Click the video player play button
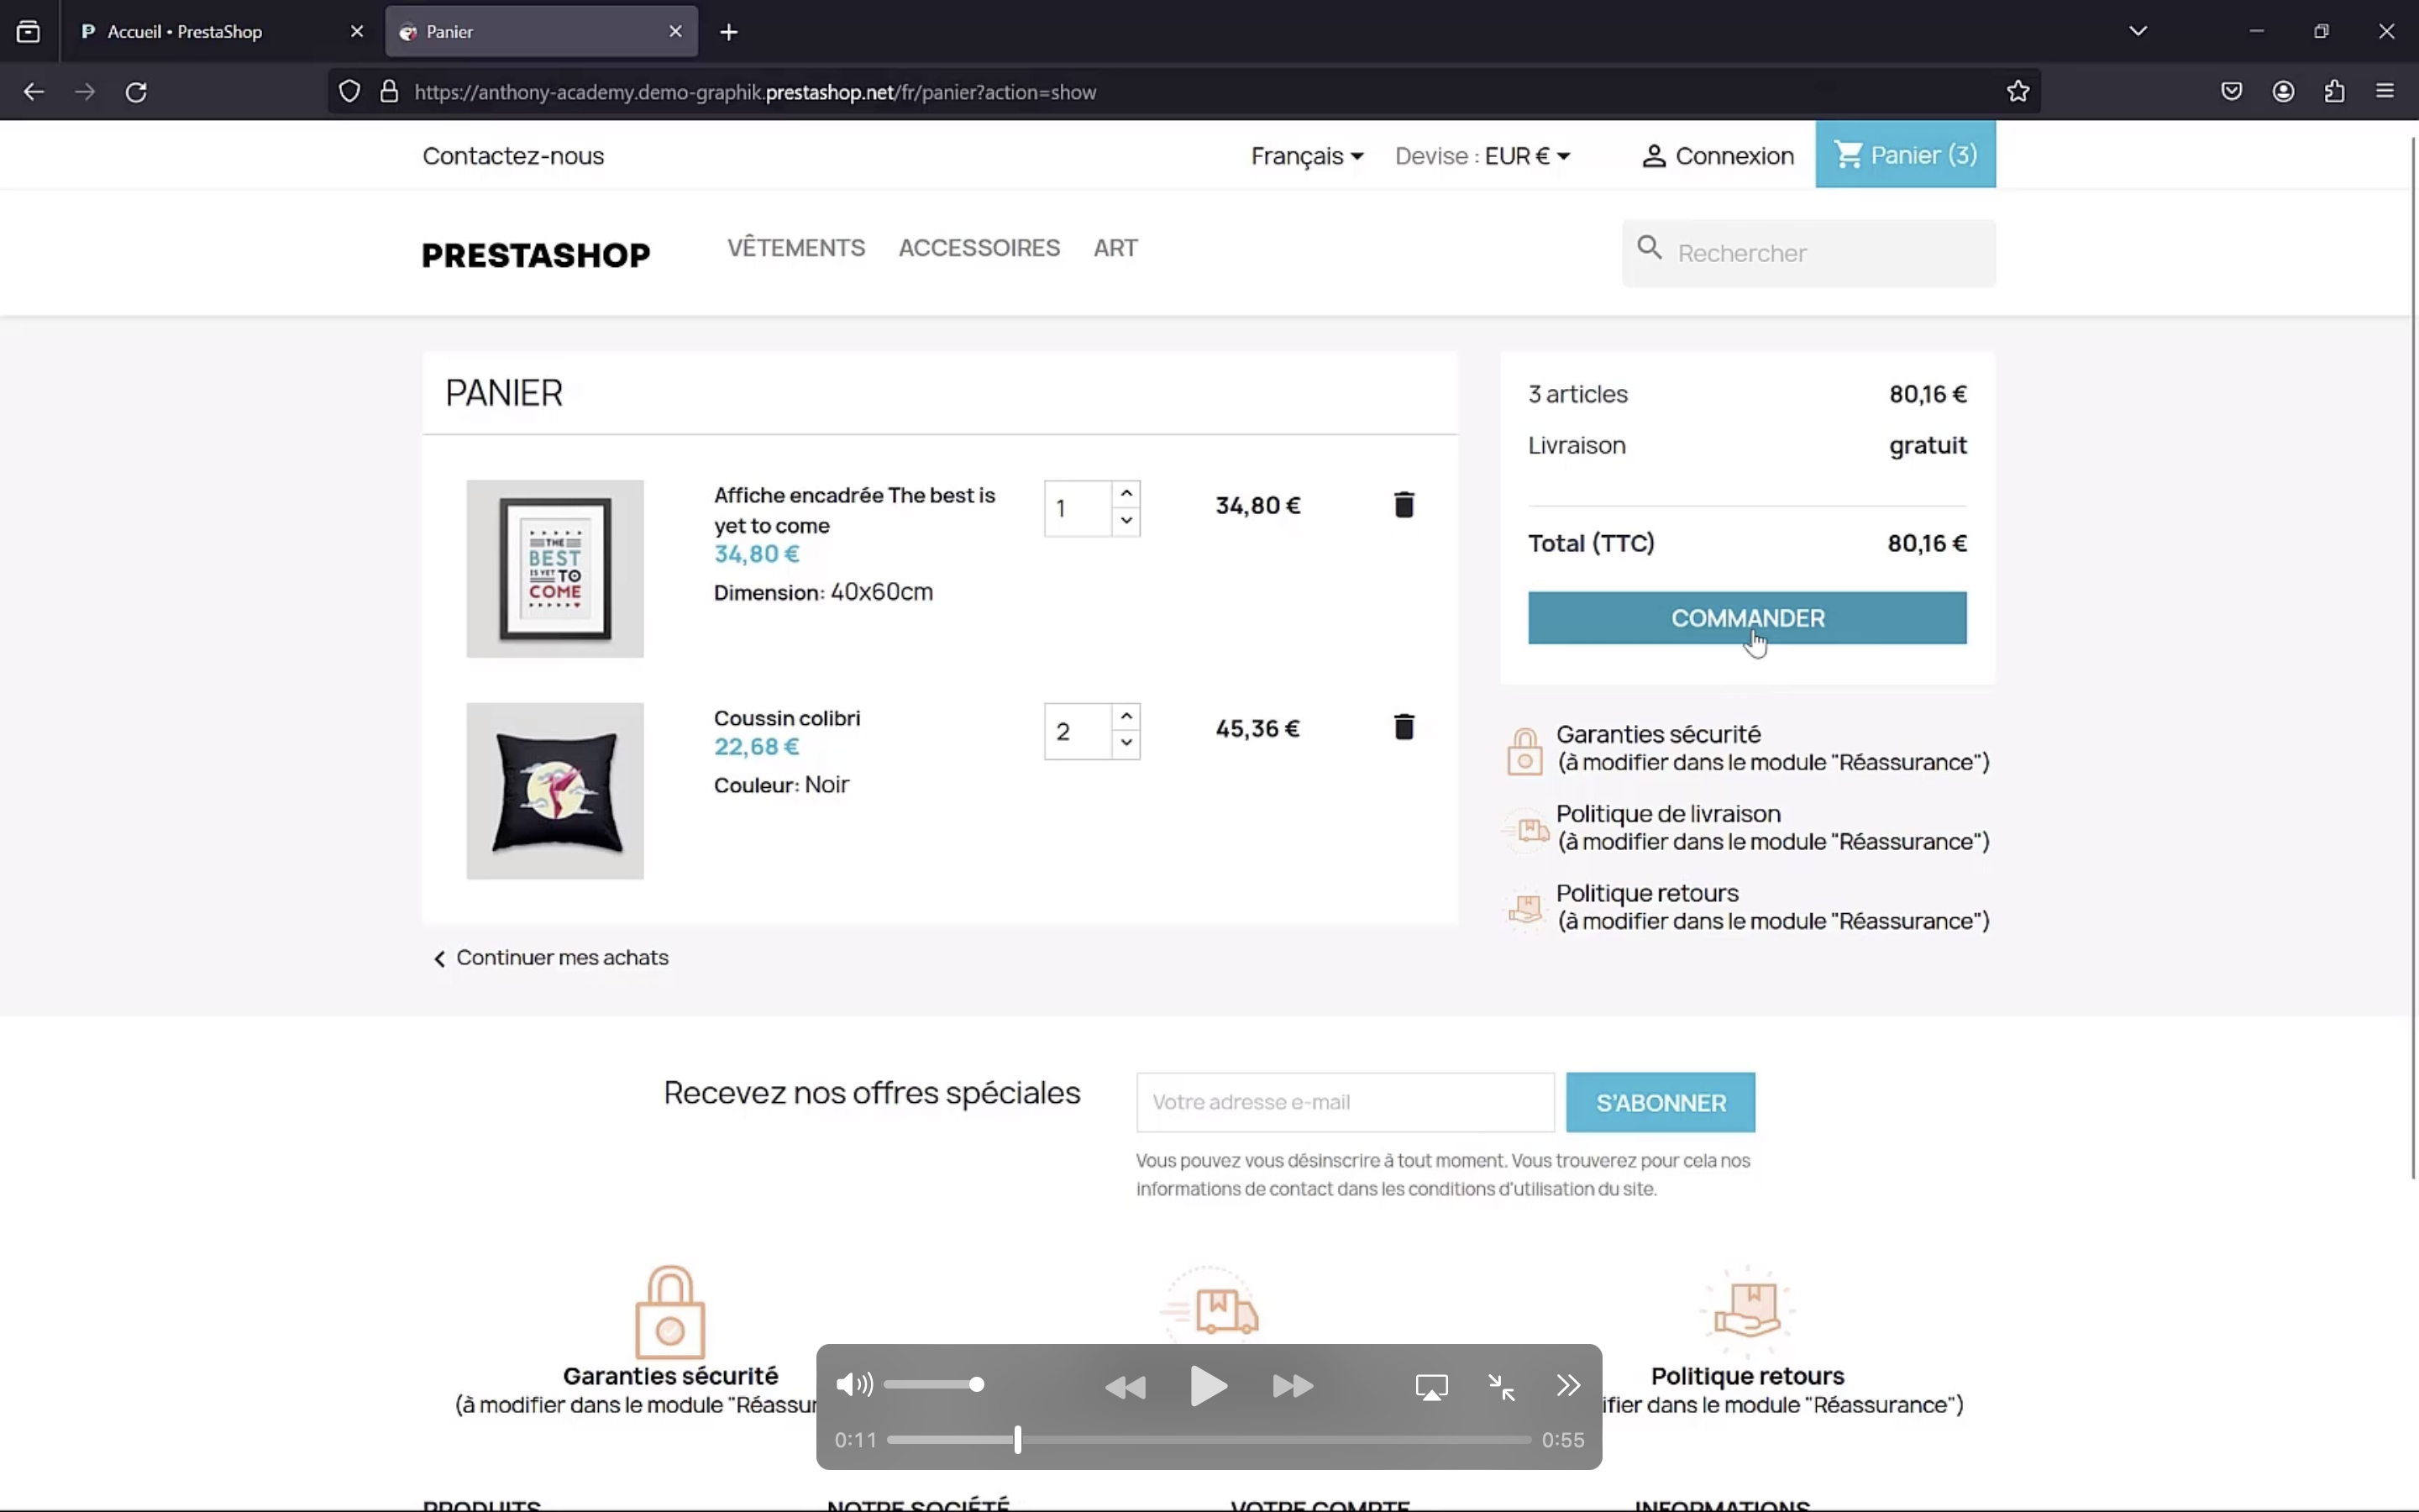This screenshot has width=2419, height=1512. click(1209, 1386)
